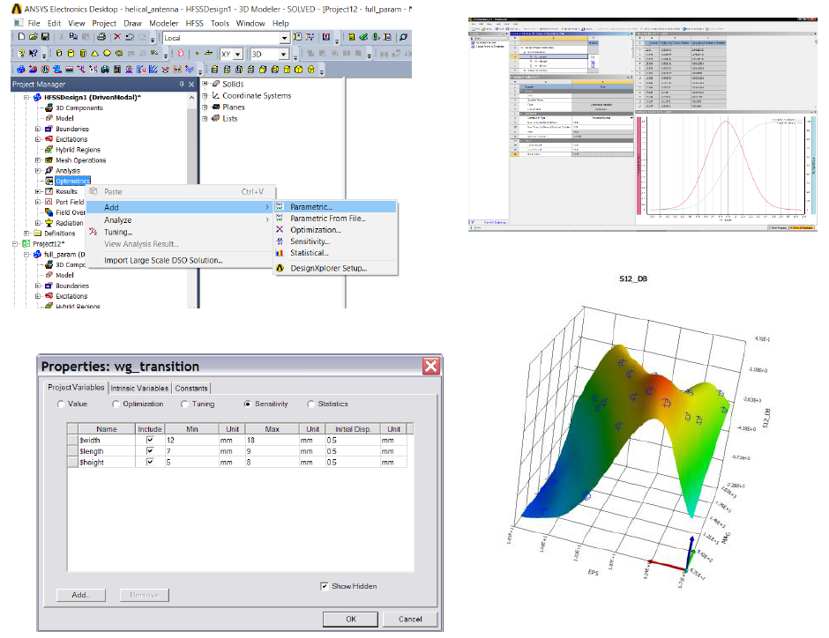
Task: Click the What's This help cursor icon
Action: tap(34, 54)
